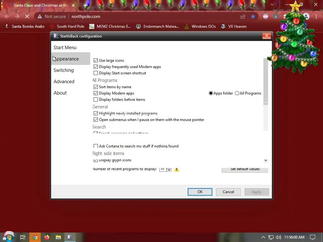Screen dimensions: 323x242
Task: Show hidden system tray icons
Action: (263, 237)
